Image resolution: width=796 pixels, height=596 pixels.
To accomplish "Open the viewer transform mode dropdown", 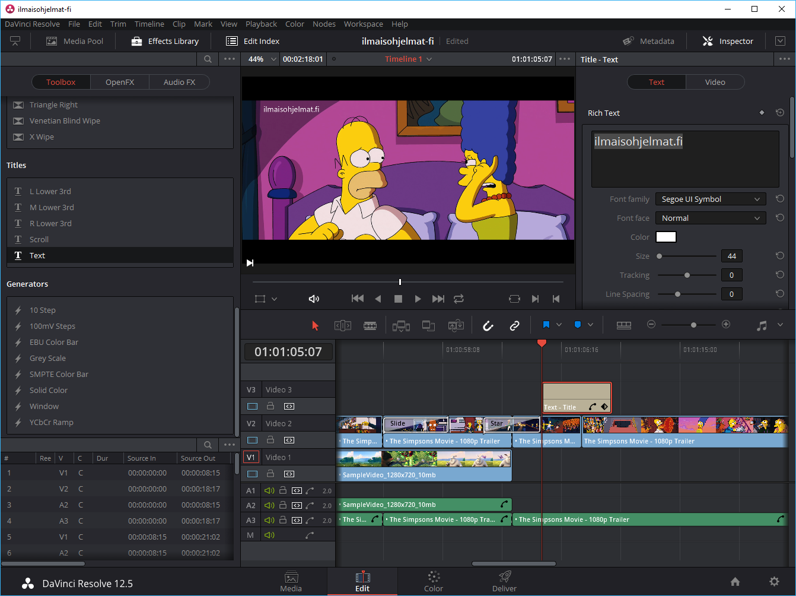I will [x=274, y=299].
